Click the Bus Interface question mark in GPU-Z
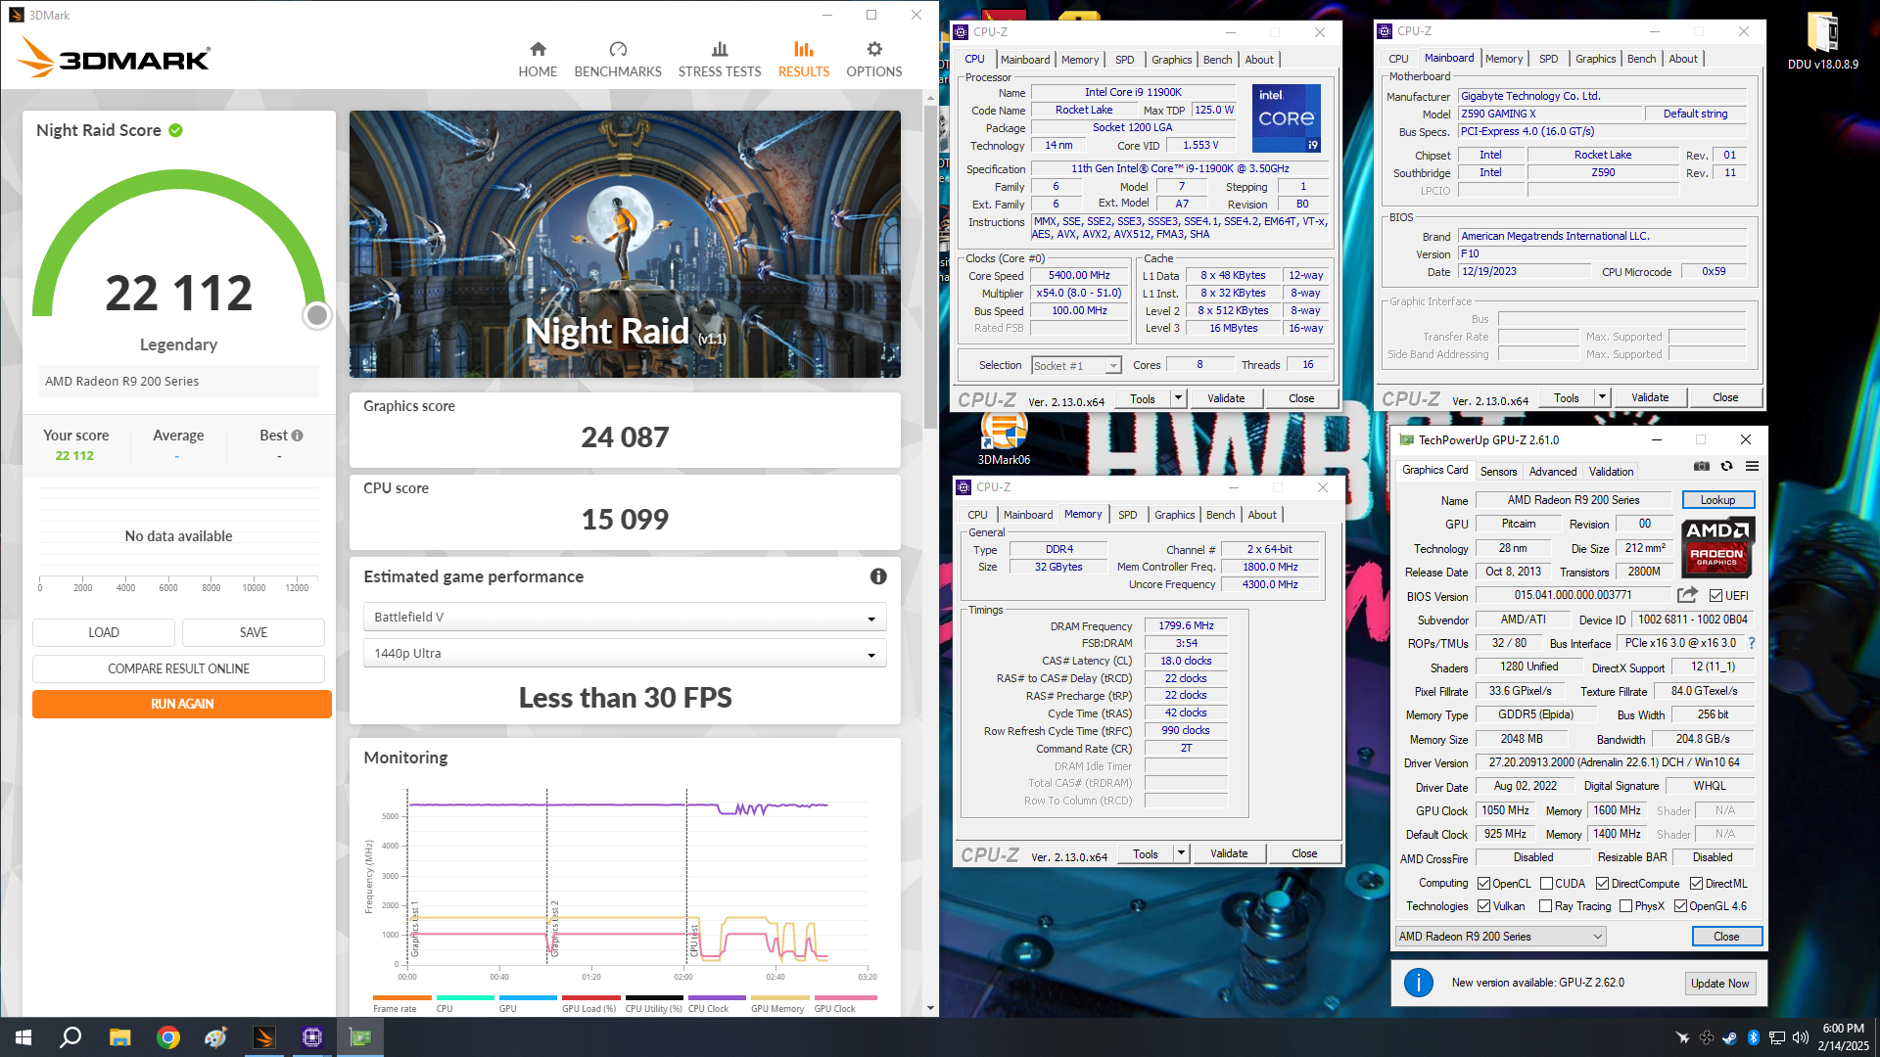Viewport: 1880px width, 1057px height. [x=1752, y=643]
